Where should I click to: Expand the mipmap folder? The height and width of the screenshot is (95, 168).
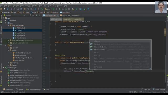[8, 63]
